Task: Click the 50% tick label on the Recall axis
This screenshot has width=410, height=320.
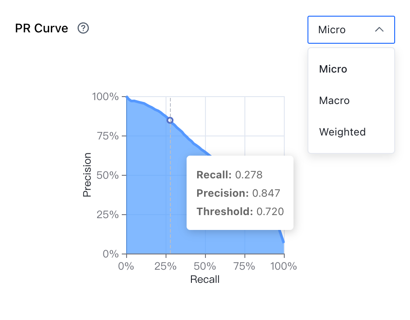Action: point(205,266)
